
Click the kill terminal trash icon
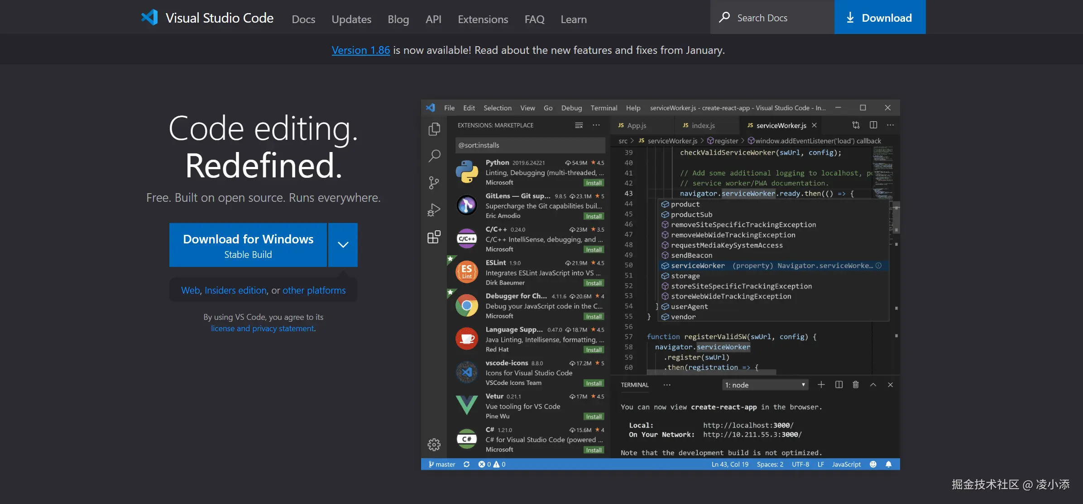(856, 385)
